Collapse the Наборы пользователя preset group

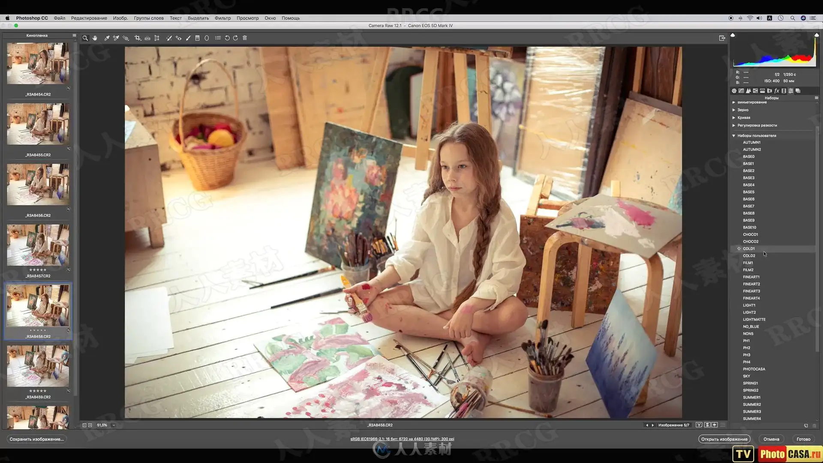(734, 135)
